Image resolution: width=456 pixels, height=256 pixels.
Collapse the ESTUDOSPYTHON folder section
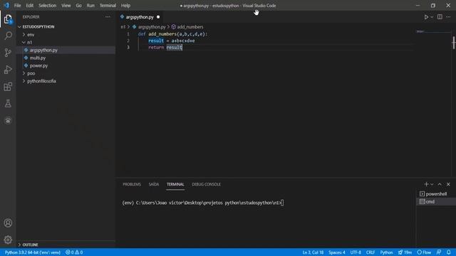pyautogui.click(x=38, y=27)
